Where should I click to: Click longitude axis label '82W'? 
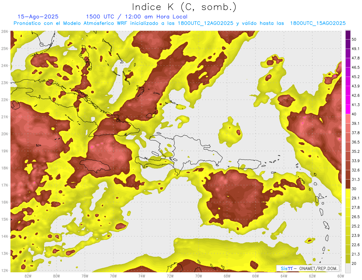(28, 276)
